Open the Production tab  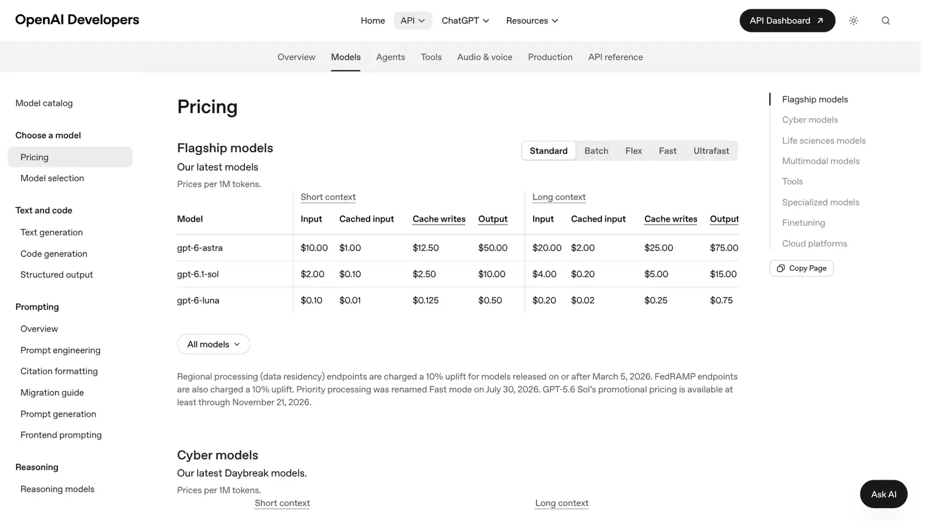550,57
